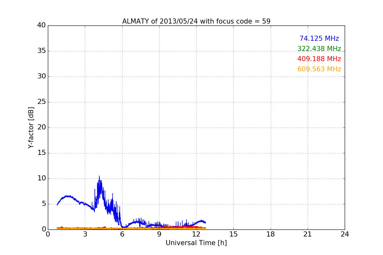Click the x-axis tick label 18
The image size is (383, 255).
(271, 234)
